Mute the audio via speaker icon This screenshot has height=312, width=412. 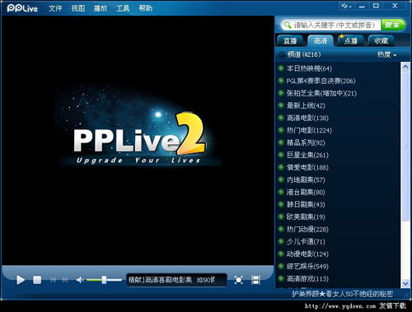[x=80, y=280]
